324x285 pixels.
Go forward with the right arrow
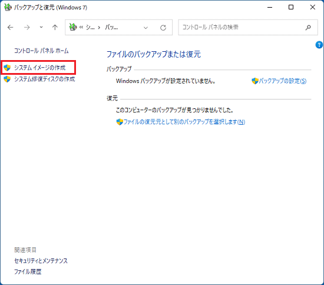[x=27, y=27]
